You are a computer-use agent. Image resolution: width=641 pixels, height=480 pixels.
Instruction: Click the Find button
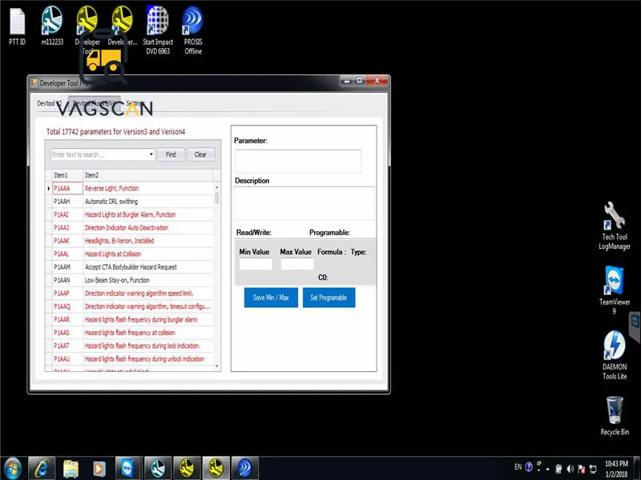(171, 154)
